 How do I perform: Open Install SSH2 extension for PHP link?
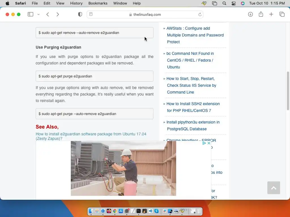click(193, 107)
